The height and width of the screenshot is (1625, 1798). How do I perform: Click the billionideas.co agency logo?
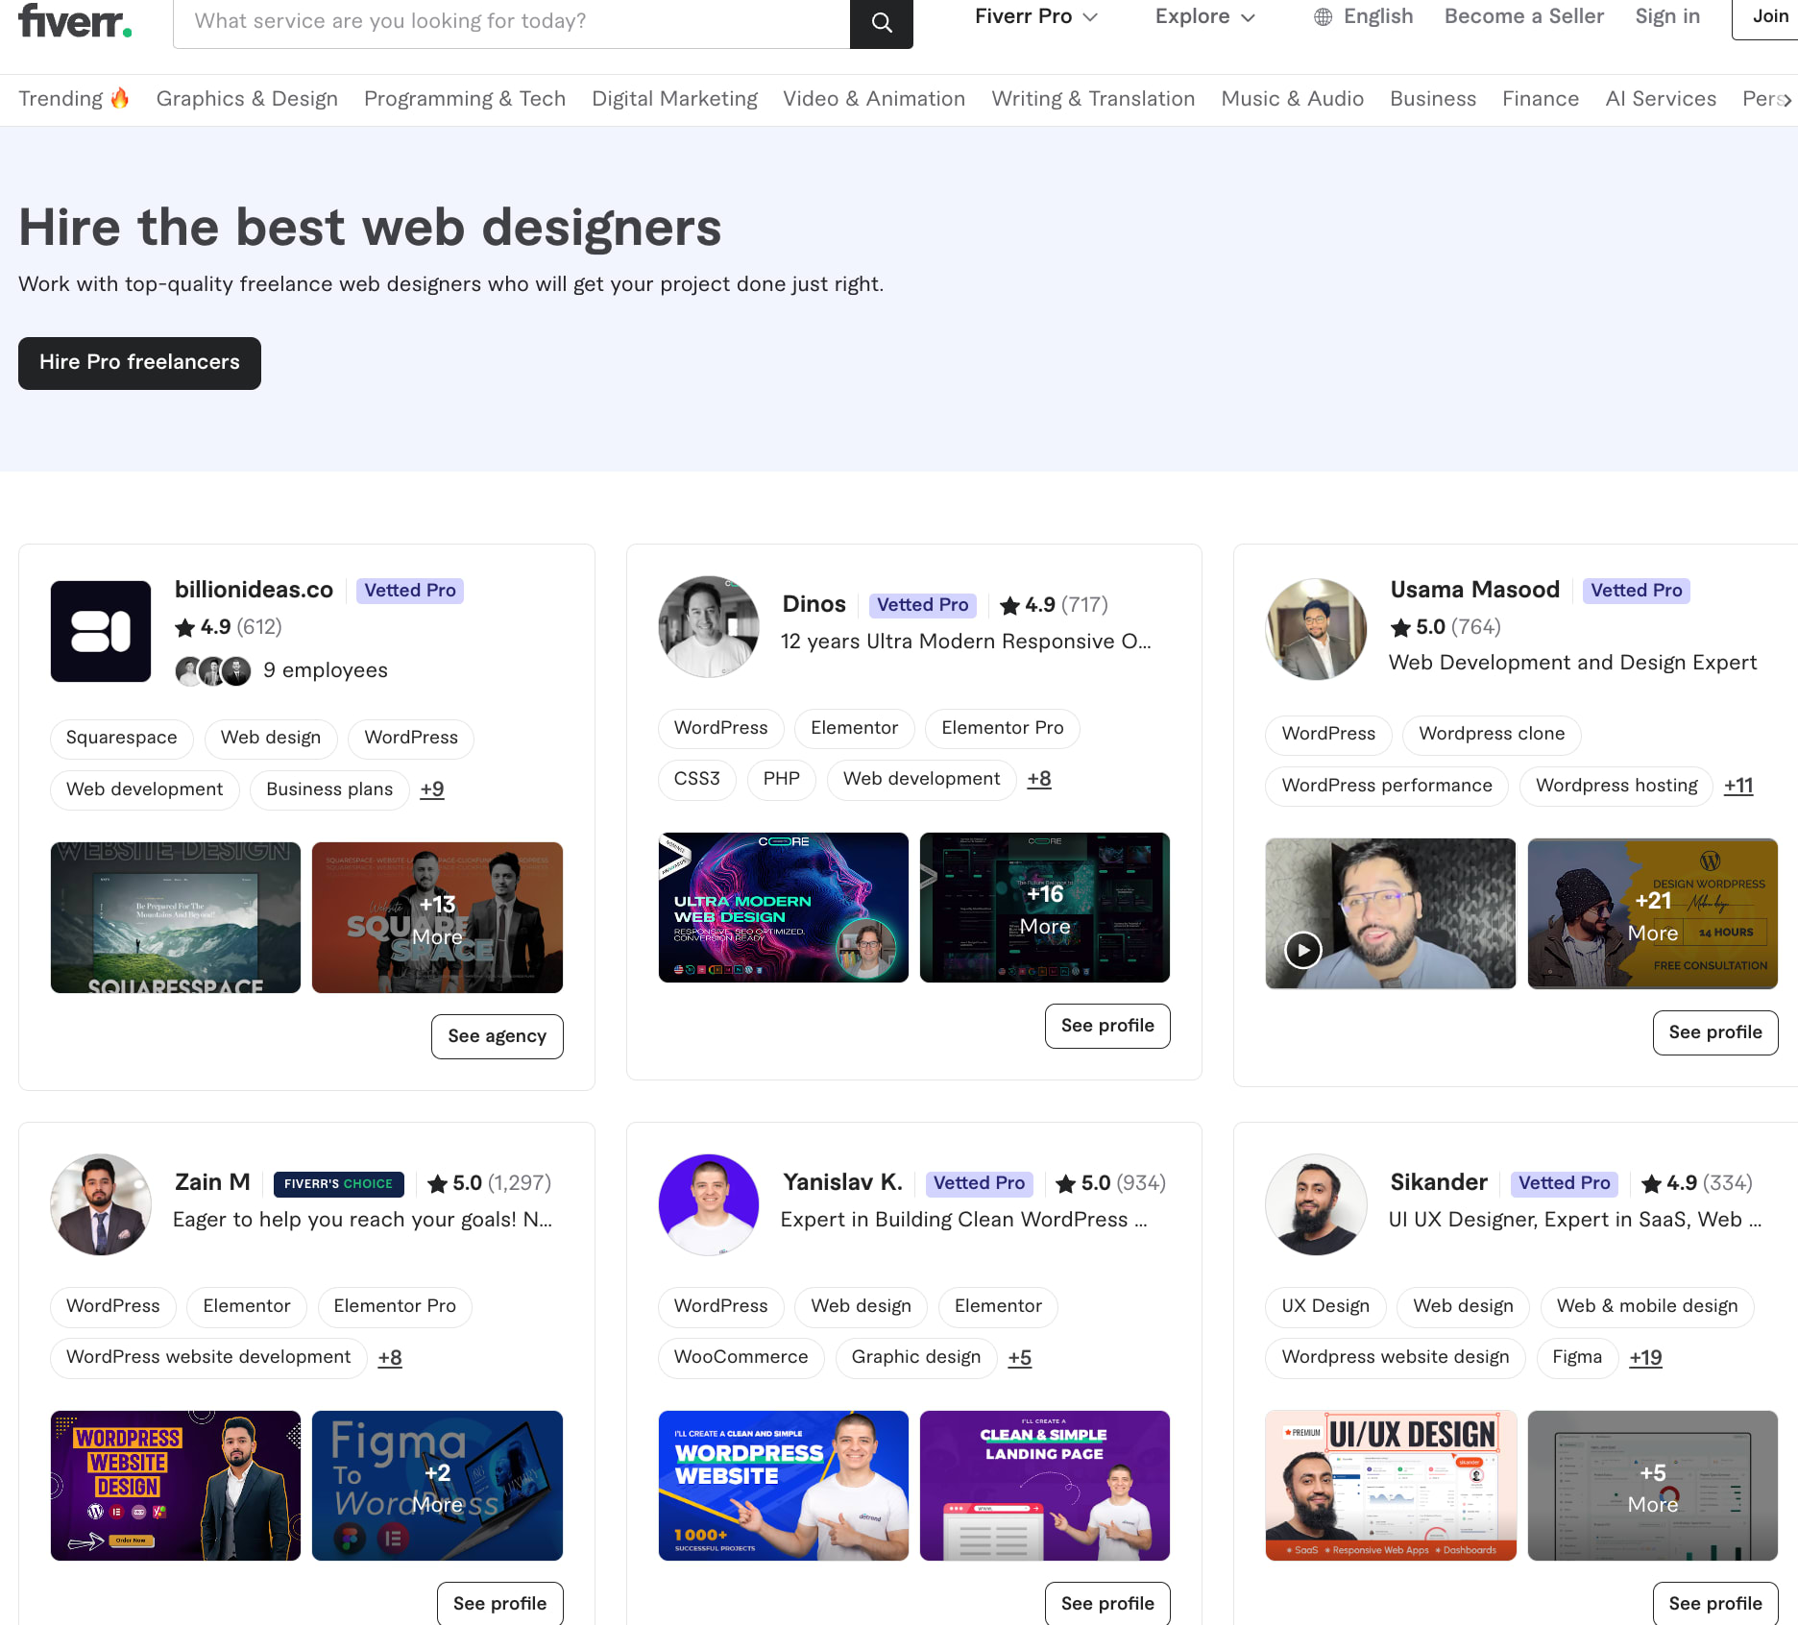pyautogui.click(x=101, y=631)
